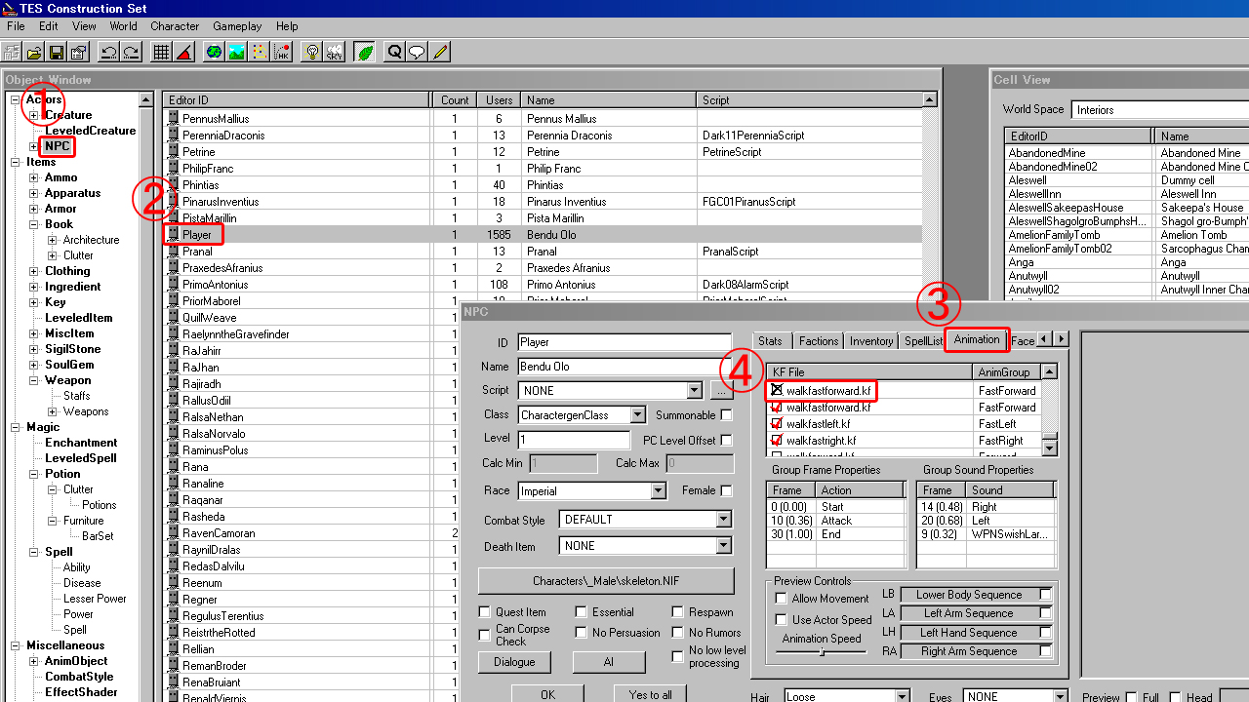Expand the Weapon tree node
This screenshot has width=1249, height=702.
coord(33,380)
